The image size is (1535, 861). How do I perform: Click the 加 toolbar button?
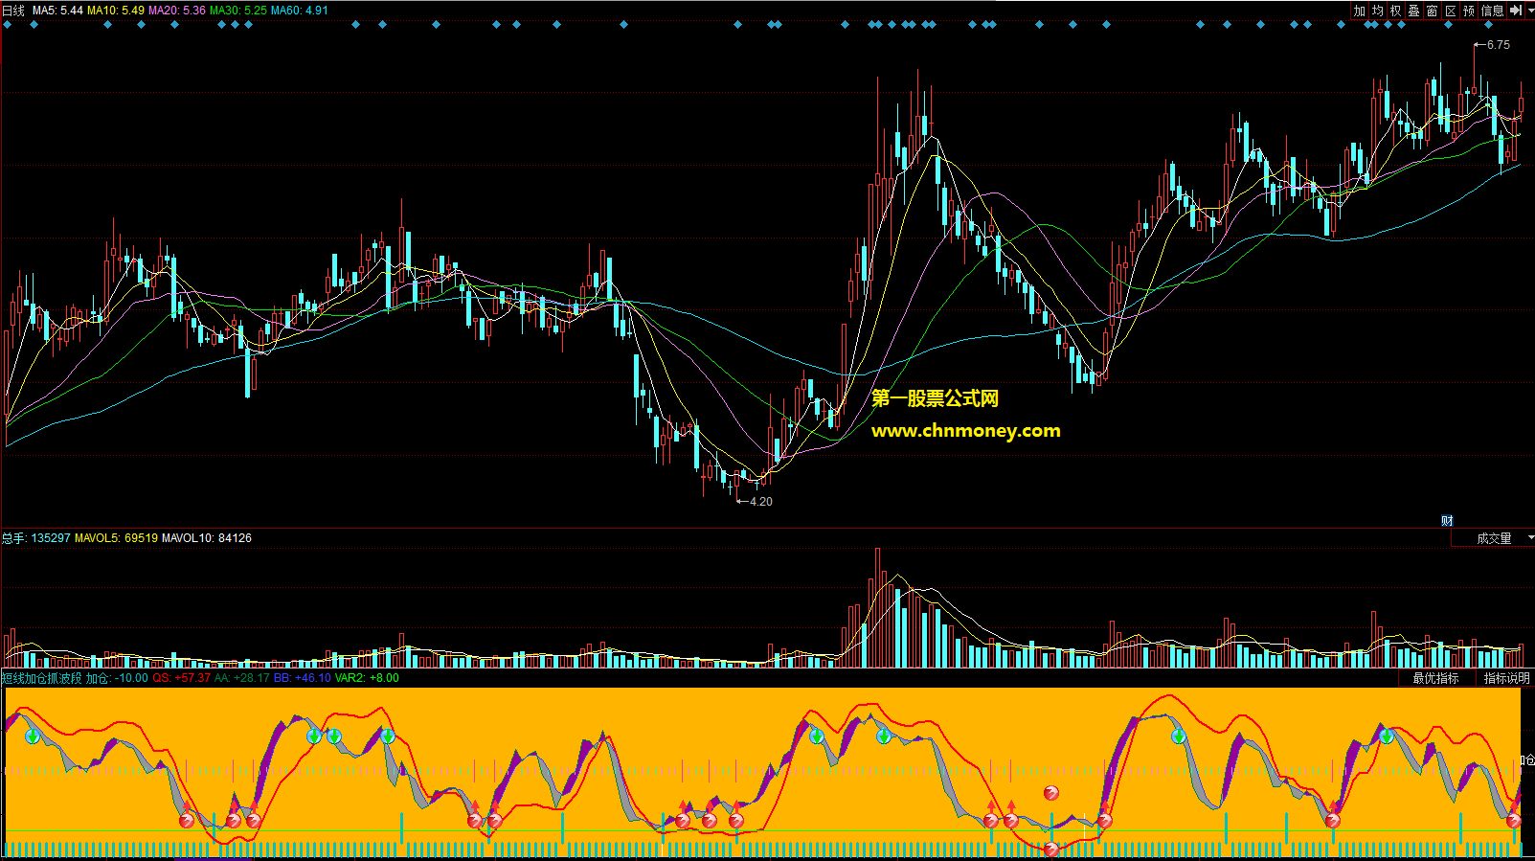(1360, 11)
